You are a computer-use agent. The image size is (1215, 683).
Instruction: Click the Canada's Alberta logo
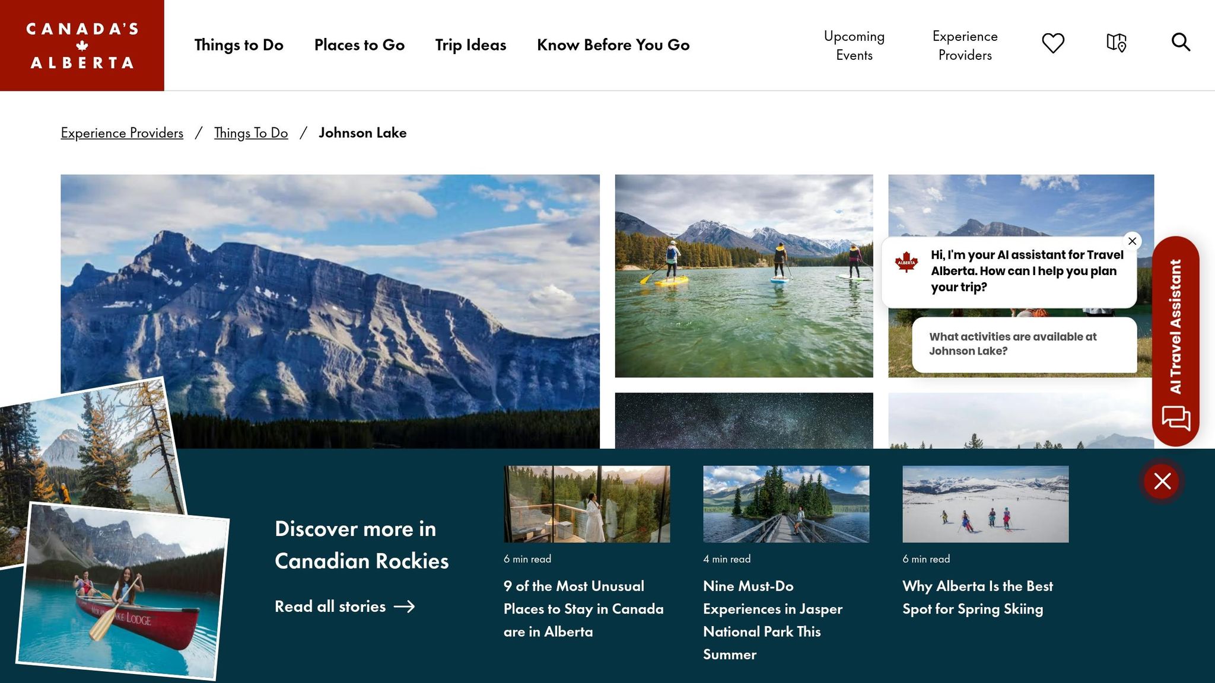point(82,45)
